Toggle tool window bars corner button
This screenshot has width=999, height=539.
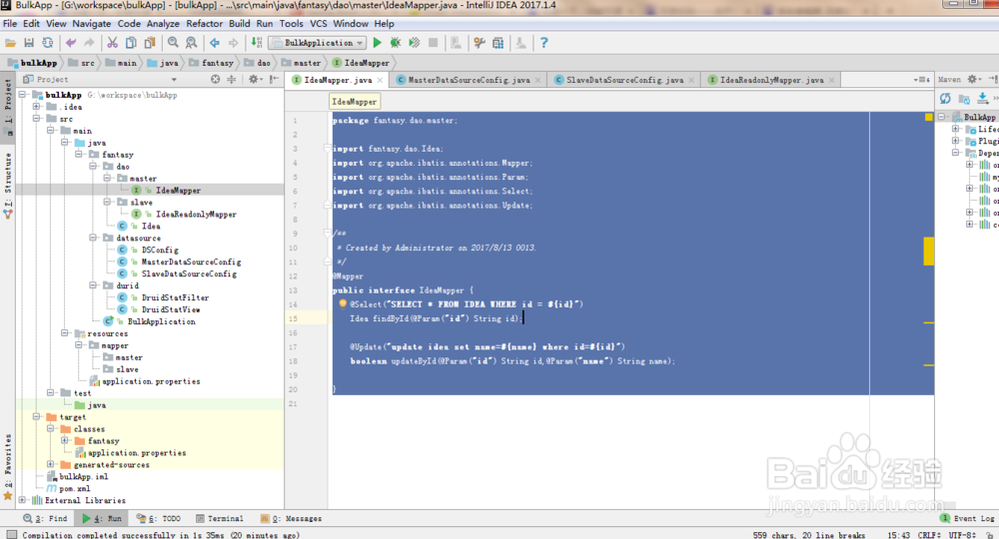[x=11, y=535]
